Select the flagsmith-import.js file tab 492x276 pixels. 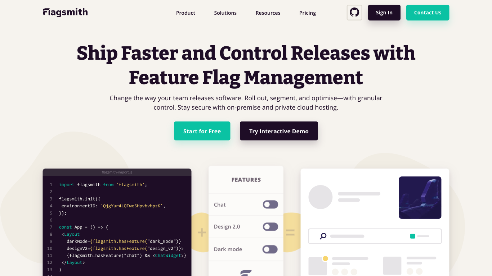click(x=117, y=172)
